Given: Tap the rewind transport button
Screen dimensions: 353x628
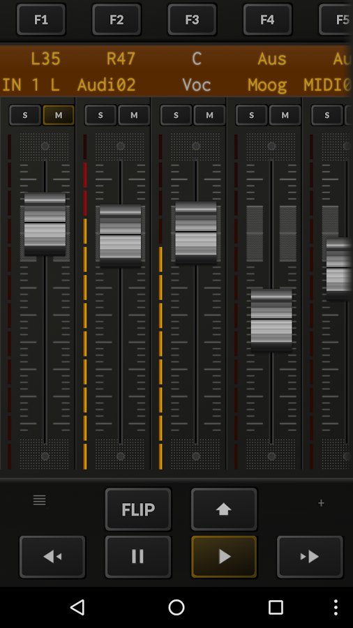Looking at the screenshot, I should (x=52, y=556).
